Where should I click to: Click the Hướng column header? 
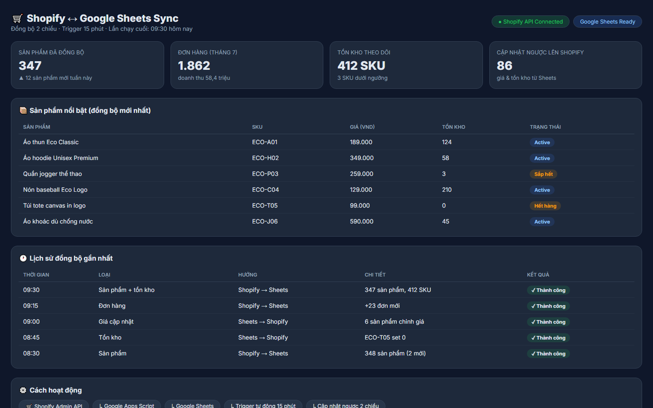pyautogui.click(x=248, y=275)
